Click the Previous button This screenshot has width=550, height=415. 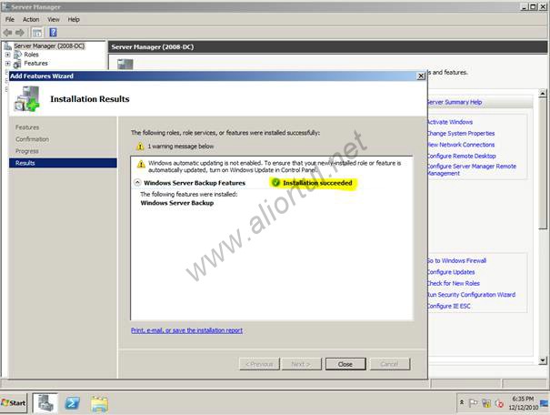pos(259,364)
